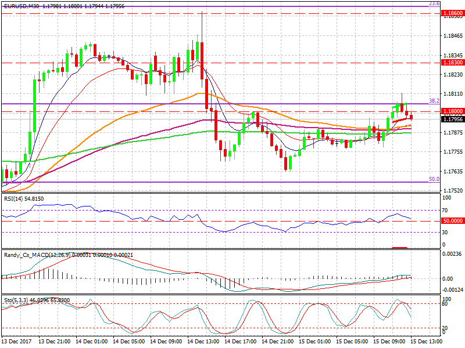Click the 14 Dec 21:00 time label

(278, 341)
